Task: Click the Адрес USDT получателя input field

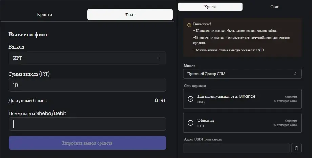Action: pyautogui.click(x=236, y=148)
